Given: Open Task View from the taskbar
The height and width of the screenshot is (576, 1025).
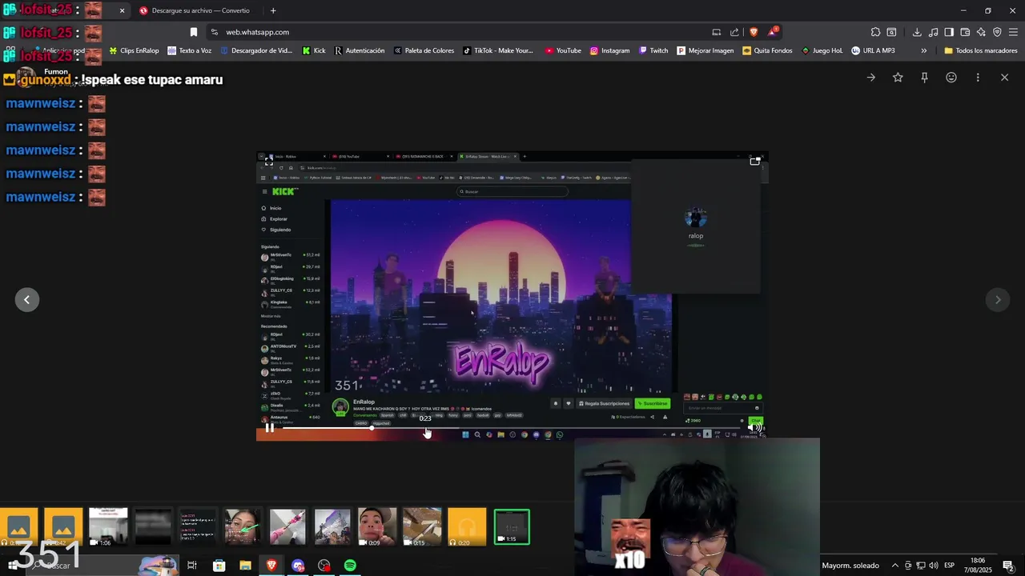Looking at the screenshot, I should click(192, 566).
